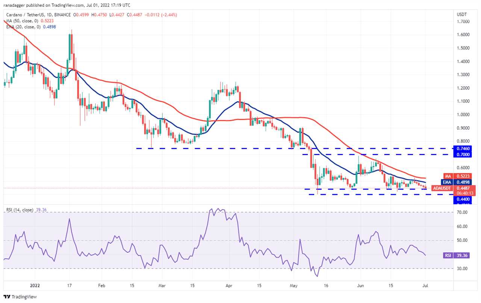Select the MA (50, close, 0) indicator label
The height and width of the screenshot is (303, 481).
point(22,21)
